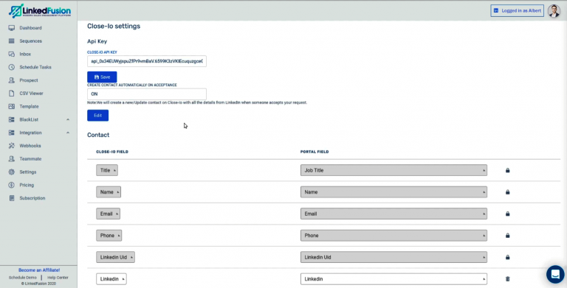Open the Email portal field dropdown
567x288 pixels.
(x=394, y=214)
